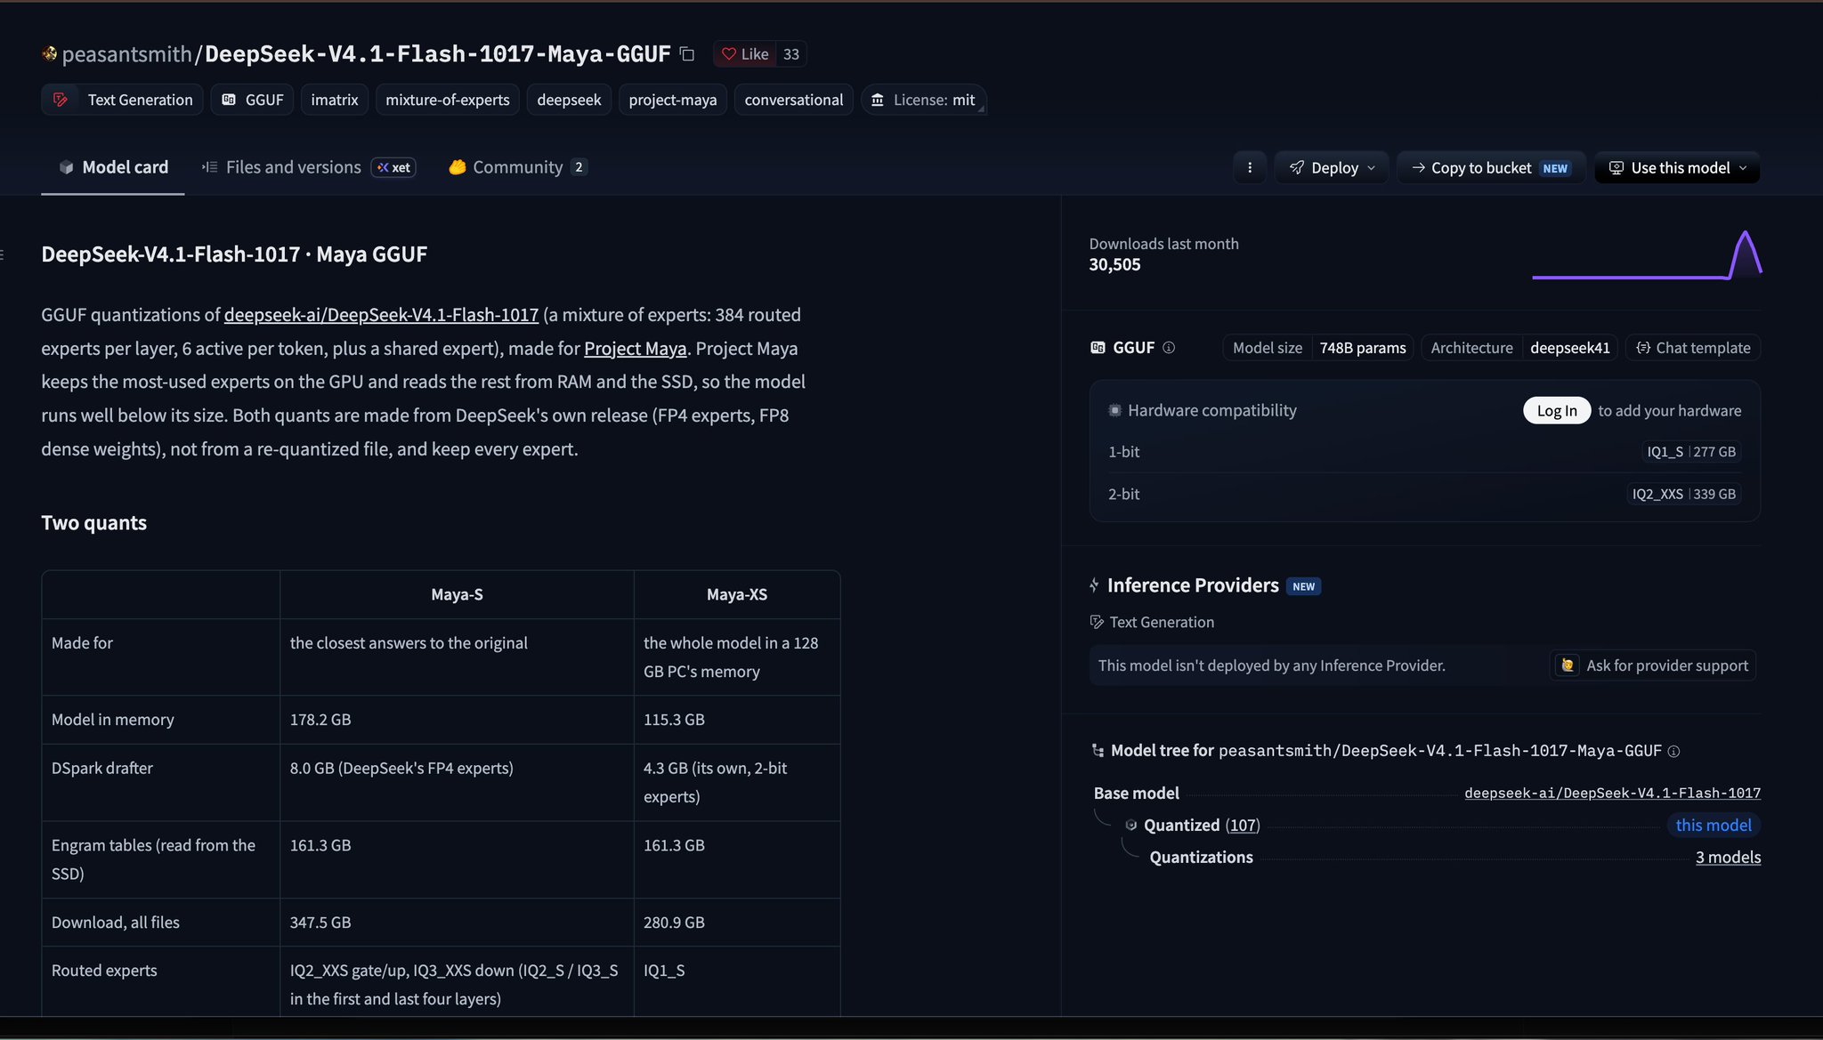The height and width of the screenshot is (1040, 1823).
Task: Open the table-of-contents toggle at left edge
Action: pyautogui.click(x=3, y=254)
